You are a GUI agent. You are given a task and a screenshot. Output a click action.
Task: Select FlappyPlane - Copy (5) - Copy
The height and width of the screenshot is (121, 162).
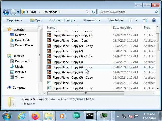tap(72, 78)
